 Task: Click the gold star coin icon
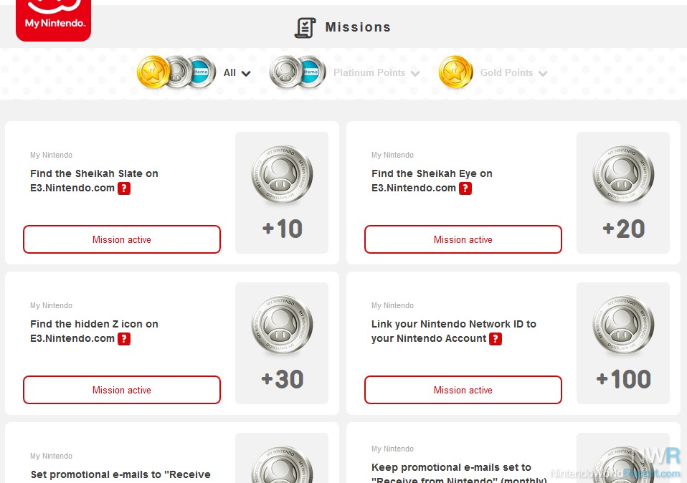tap(455, 72)
